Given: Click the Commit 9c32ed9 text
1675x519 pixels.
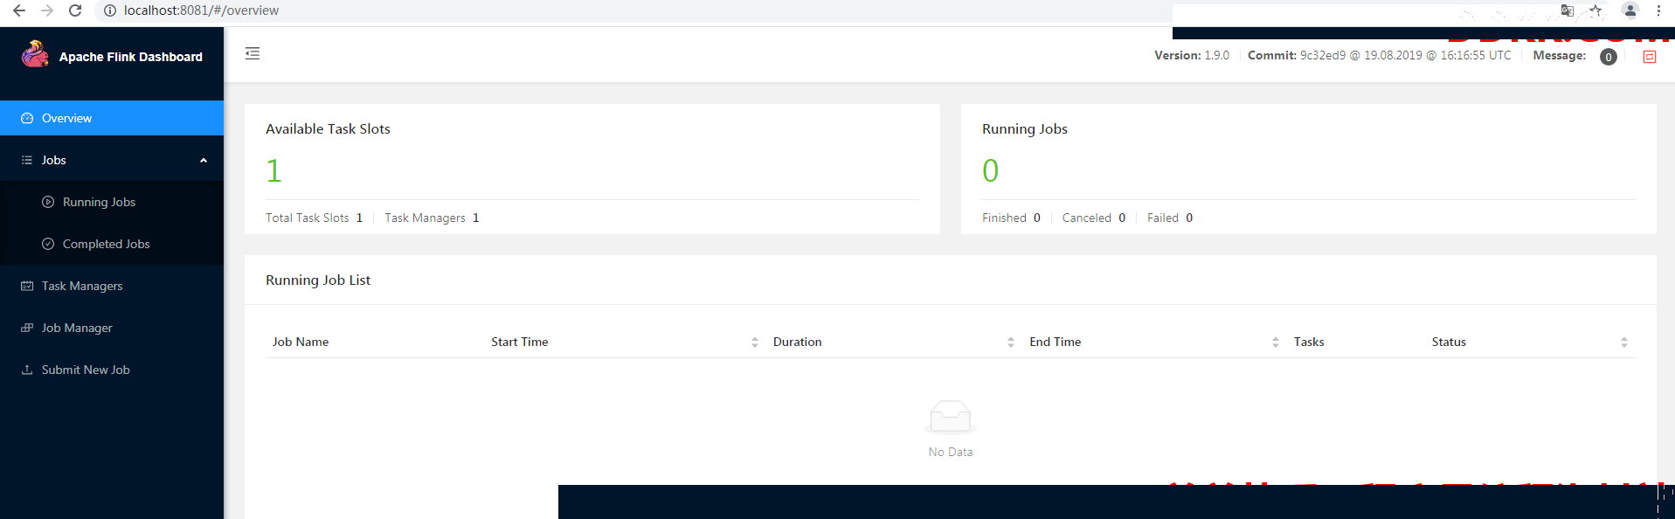Looking at the screenshot, I should coord(1380,55).
